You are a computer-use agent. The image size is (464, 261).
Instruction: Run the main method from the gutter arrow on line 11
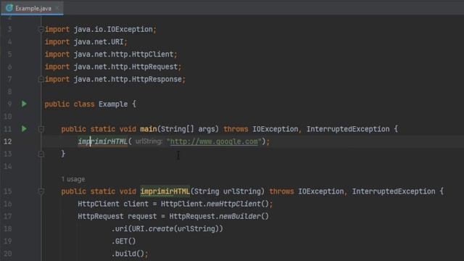pos(24,129)
